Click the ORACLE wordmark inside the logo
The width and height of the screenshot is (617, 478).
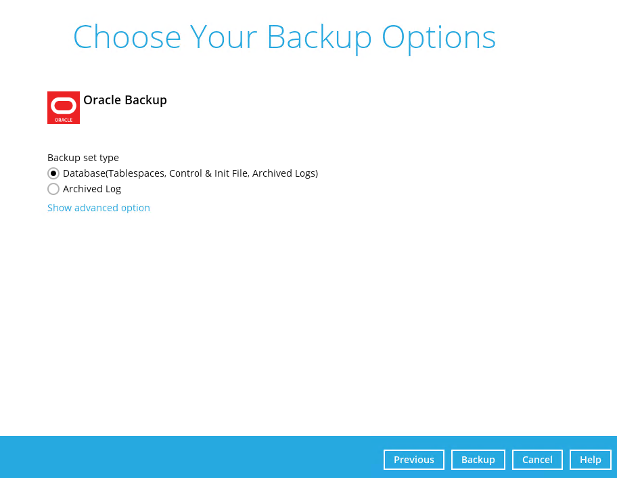pyautogui.click(x=64, y=120)
